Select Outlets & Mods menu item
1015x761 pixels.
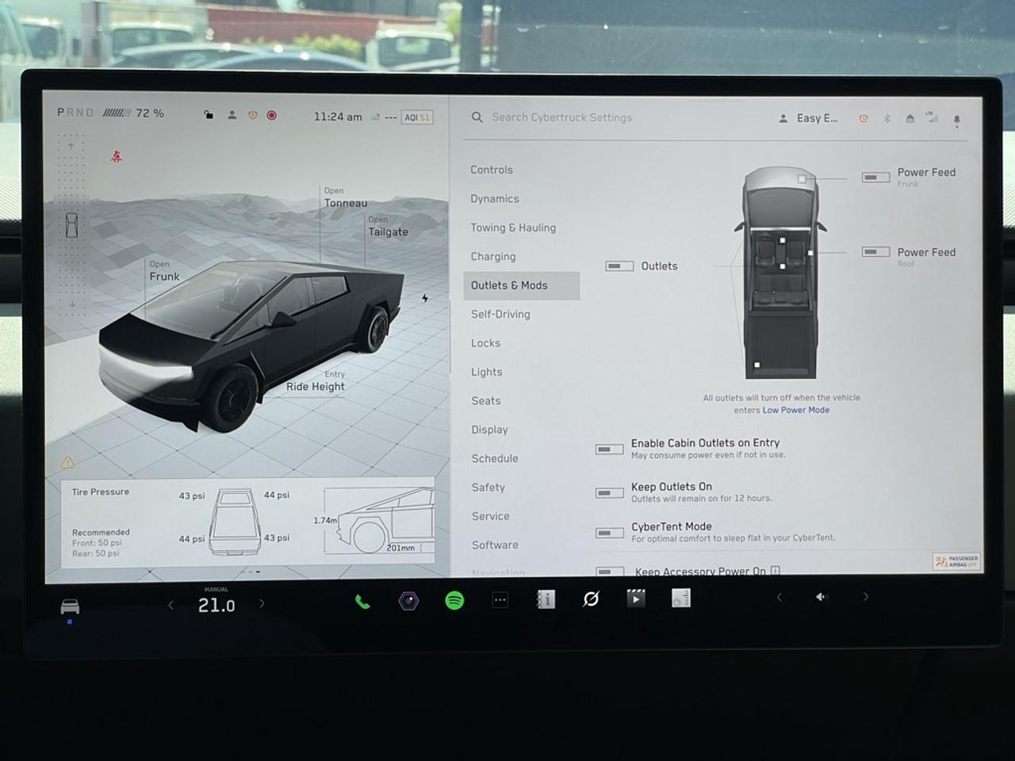tap(521, 285)
